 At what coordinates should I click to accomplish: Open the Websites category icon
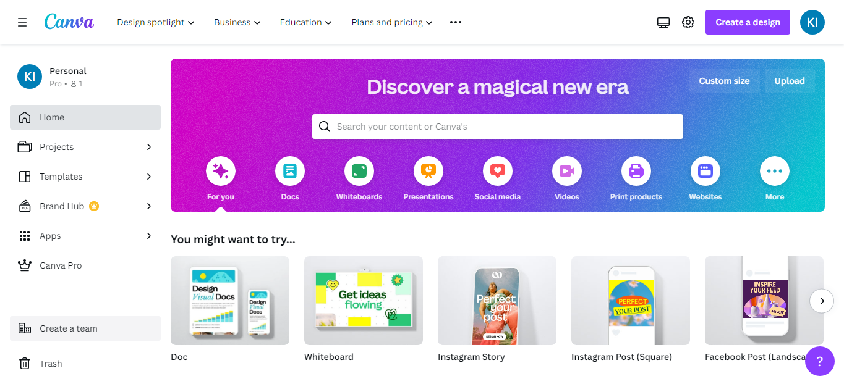coord(705,171)
